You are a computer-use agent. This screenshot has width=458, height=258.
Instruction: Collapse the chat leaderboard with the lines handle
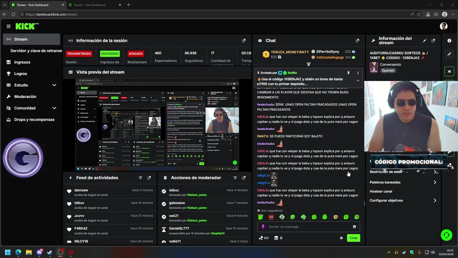pos(308,64)
